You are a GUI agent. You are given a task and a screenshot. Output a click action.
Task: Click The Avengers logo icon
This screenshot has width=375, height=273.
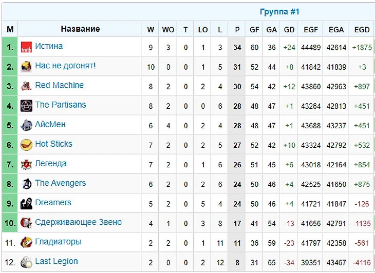coord(26,184)
